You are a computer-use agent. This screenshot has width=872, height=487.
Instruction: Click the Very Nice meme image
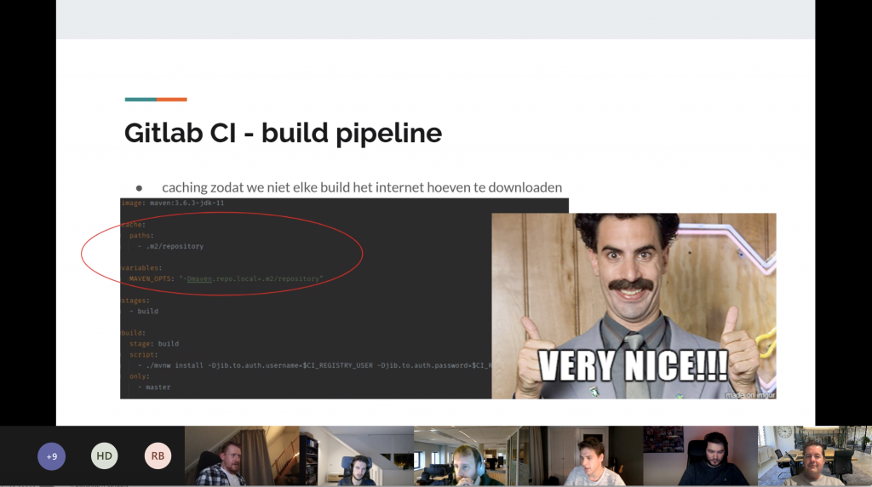coord(634,306)
